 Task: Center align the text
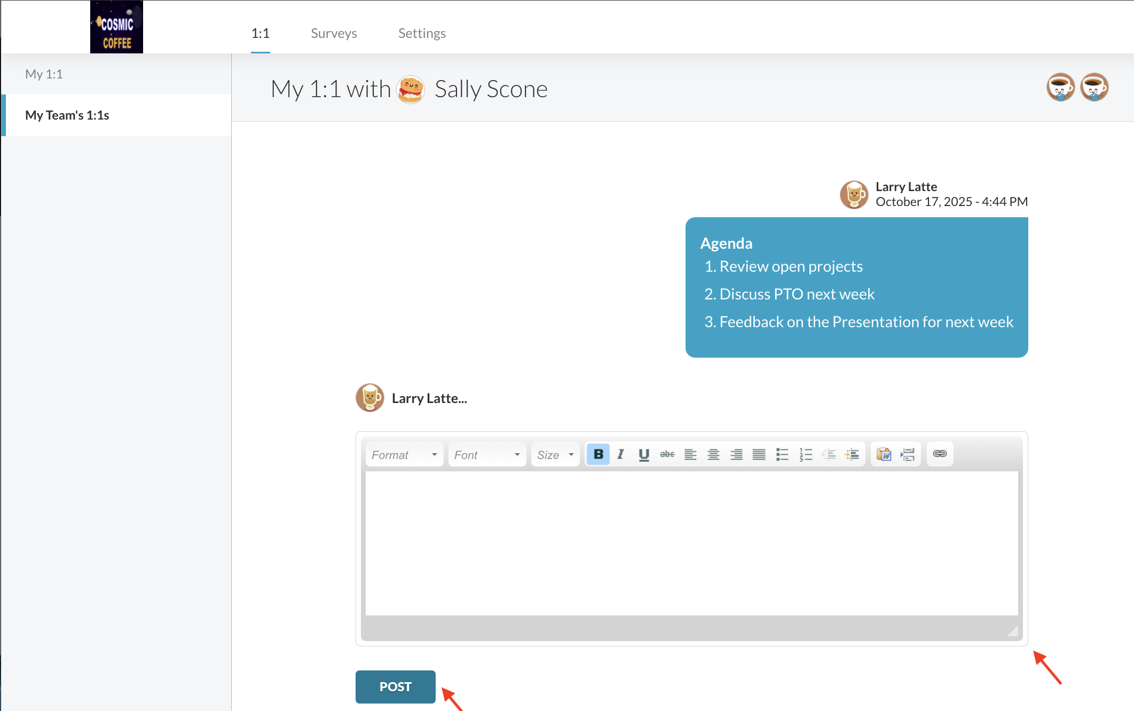tap(713, 454)
